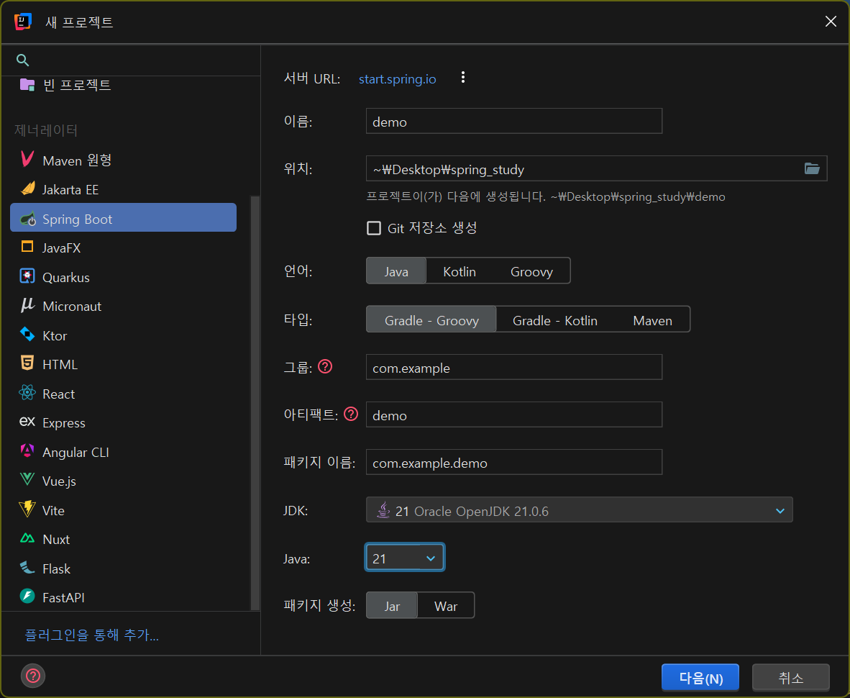Click the Quarkus generator icon
The width and height of the screenshot is (850, 698).
click(x=27, y=276)
